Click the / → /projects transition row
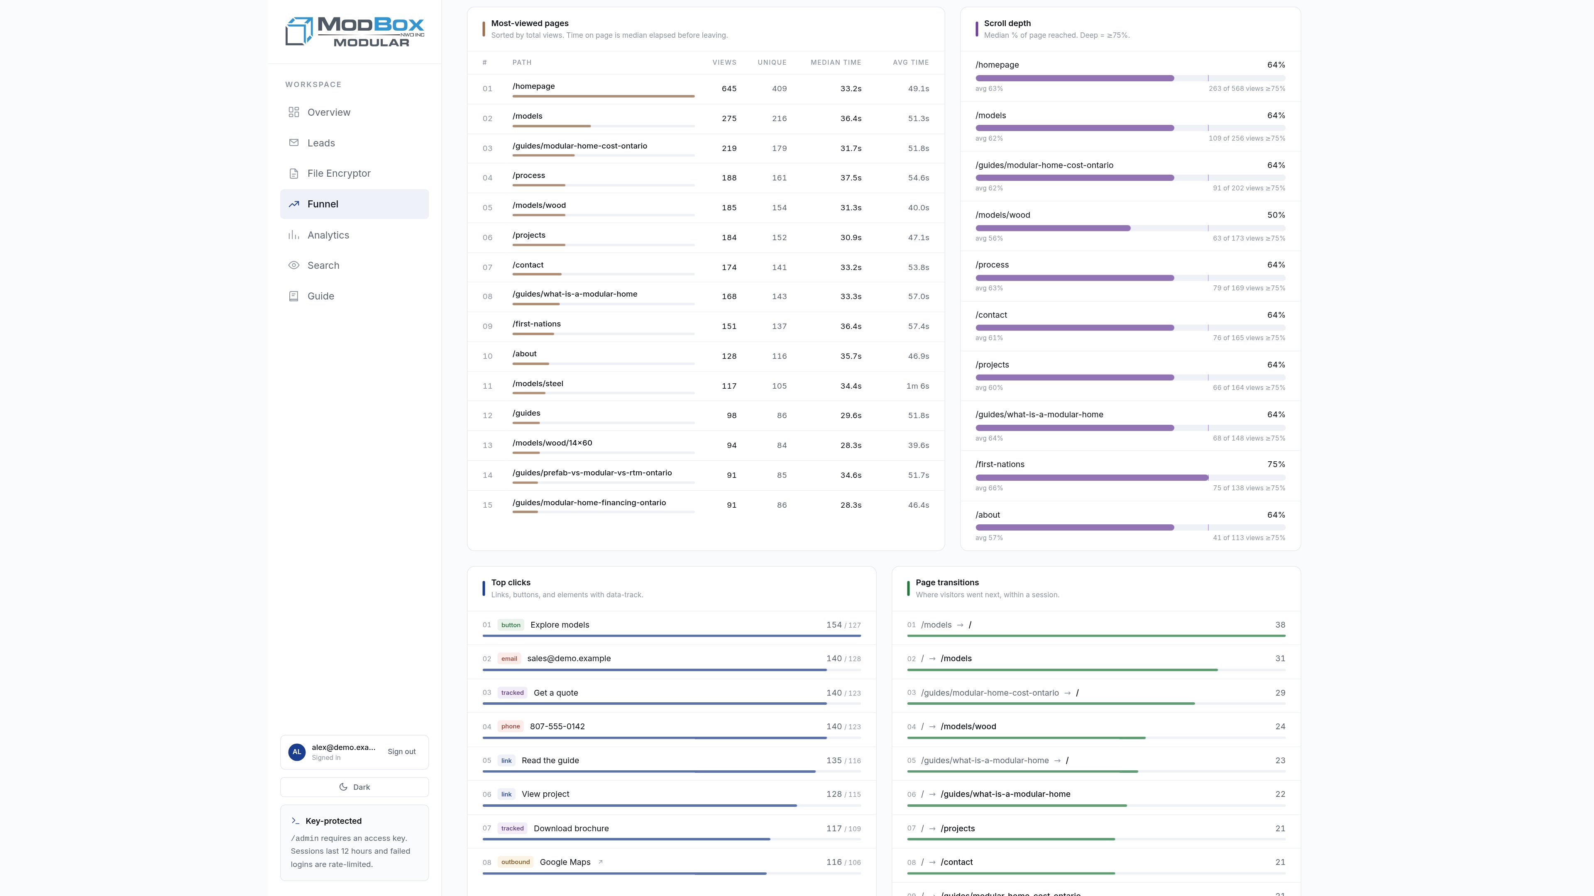Viewport: 1594px width, 896px height. tap(1096, 832)
